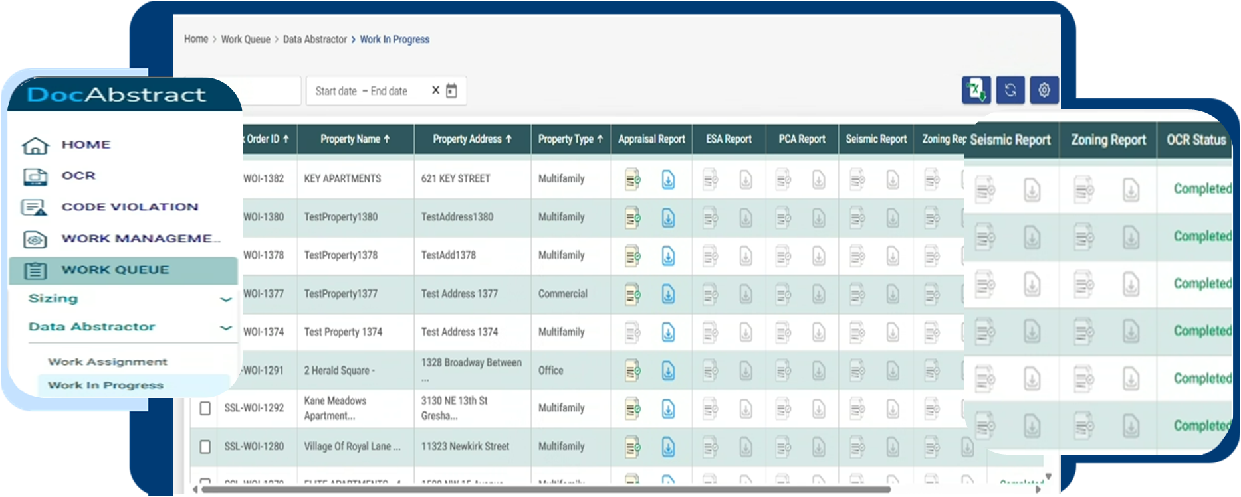The image size is (1241, 497).
Task: Open Work Queue in sidebar menu
Action: click(x=115, y=270)
